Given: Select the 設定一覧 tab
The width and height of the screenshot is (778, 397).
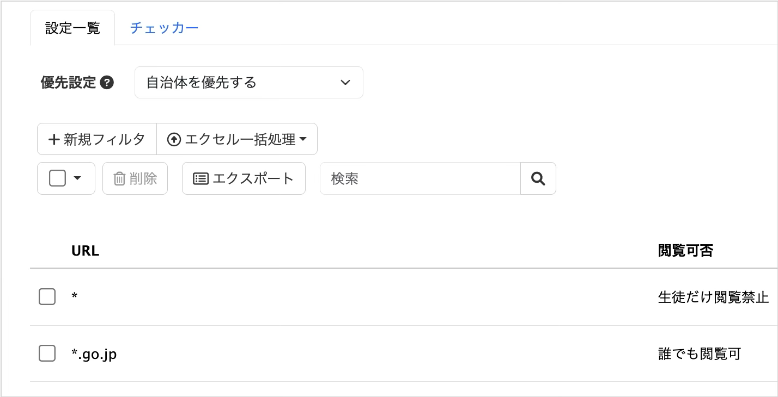Looking at the screenshot, I should 72,28.
